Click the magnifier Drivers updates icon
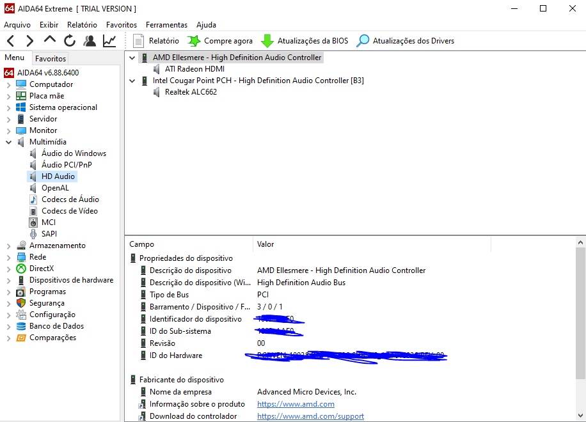The width and height of the screenshot is (586, 422). click(363, 41)
